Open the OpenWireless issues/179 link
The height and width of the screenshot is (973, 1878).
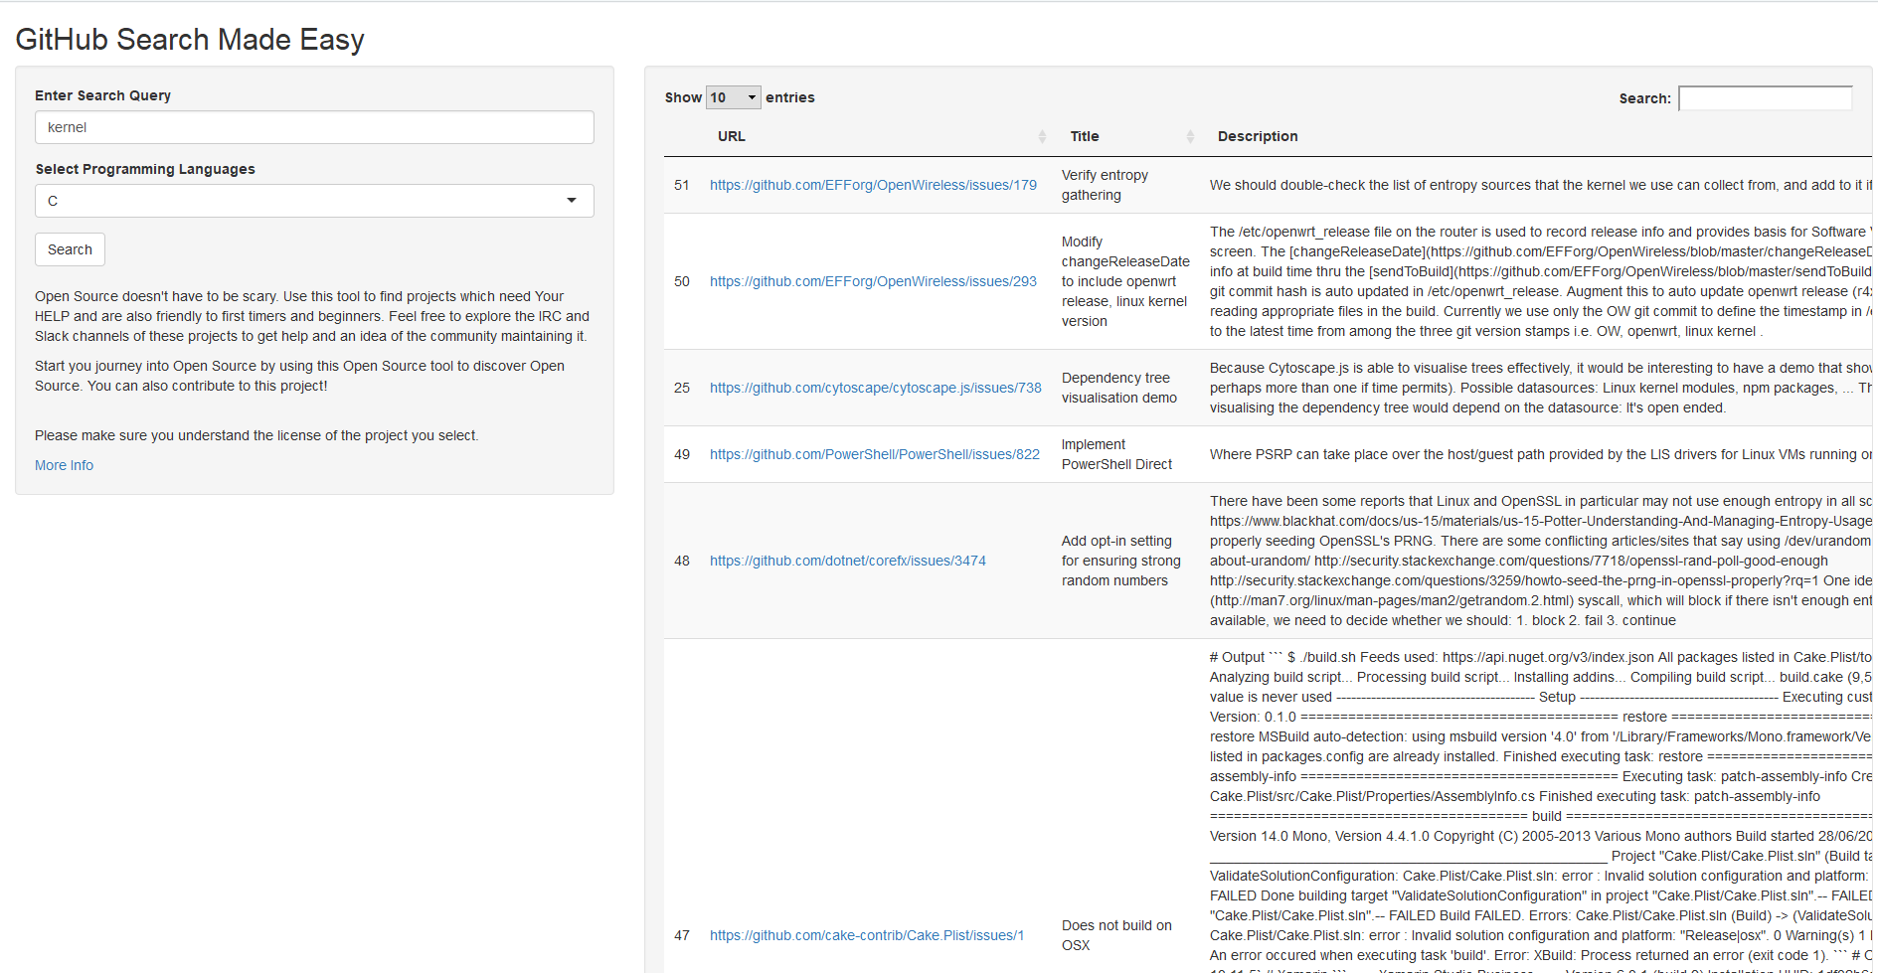(873, 185)
